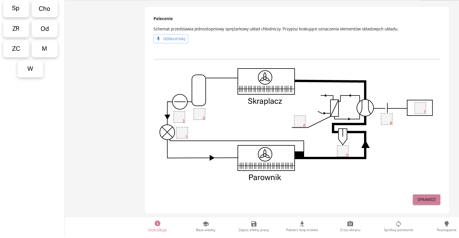The height and width of the screenshot is (238, 459).
Task: Take screenshot with Zrzut ekranu camera icon
Action: click(x=350, y=224)
